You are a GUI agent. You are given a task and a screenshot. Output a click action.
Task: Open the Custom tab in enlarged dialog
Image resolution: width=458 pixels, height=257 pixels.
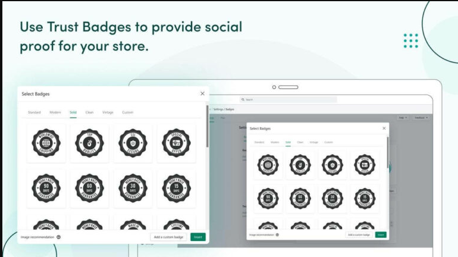tap(128, 112)
